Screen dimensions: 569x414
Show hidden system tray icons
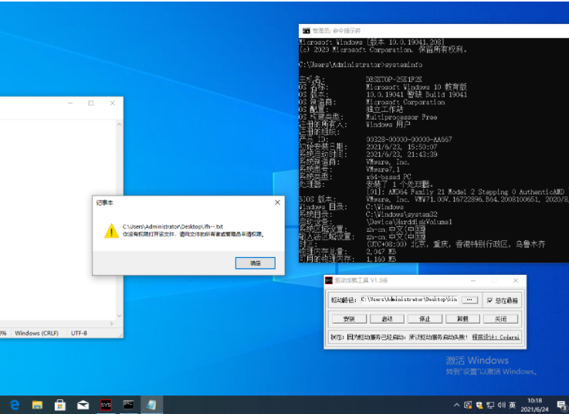(456, 405)
